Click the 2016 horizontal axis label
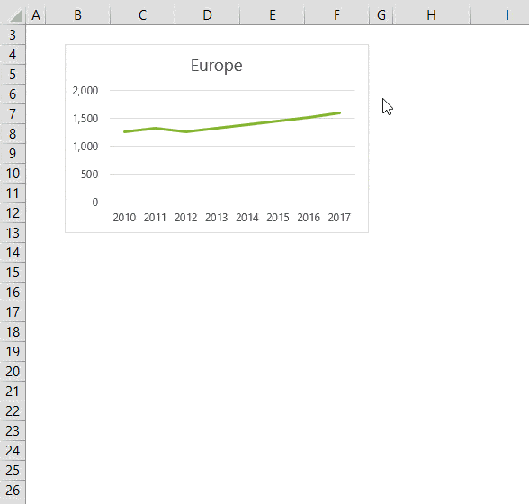Screen dimensions: 529x504 (x=309, y=218)
